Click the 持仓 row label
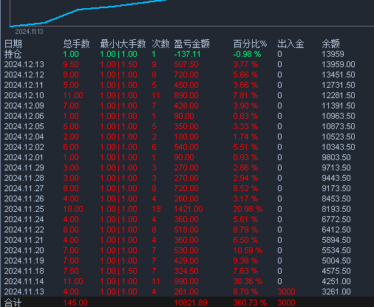374x307 pixels. [13, 54]
